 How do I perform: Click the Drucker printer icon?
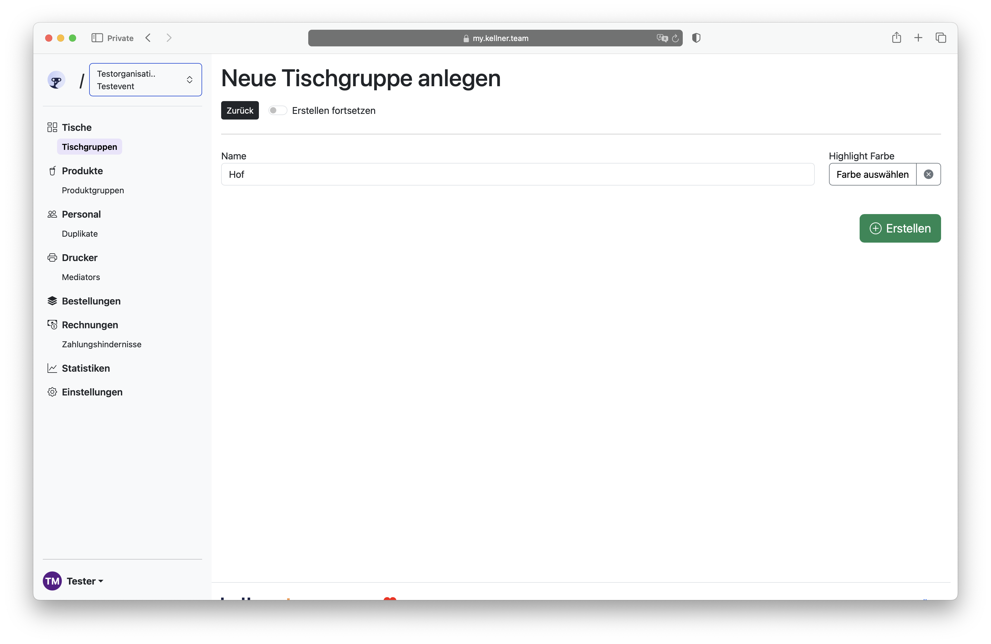click(x=52, y=257)
